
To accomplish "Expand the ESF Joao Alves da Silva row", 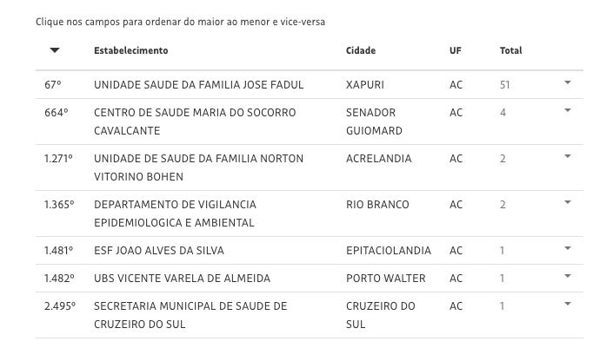I will coord(567,249).
